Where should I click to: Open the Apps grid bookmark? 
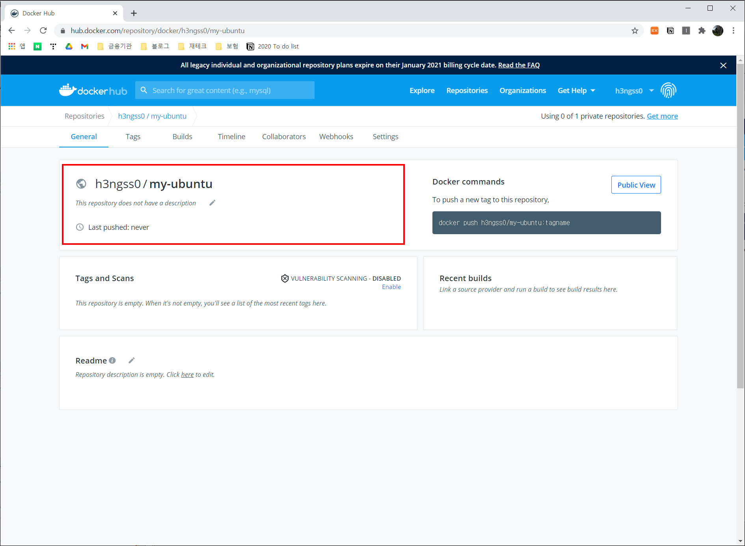pyautogui.click(x=17, y=47)
